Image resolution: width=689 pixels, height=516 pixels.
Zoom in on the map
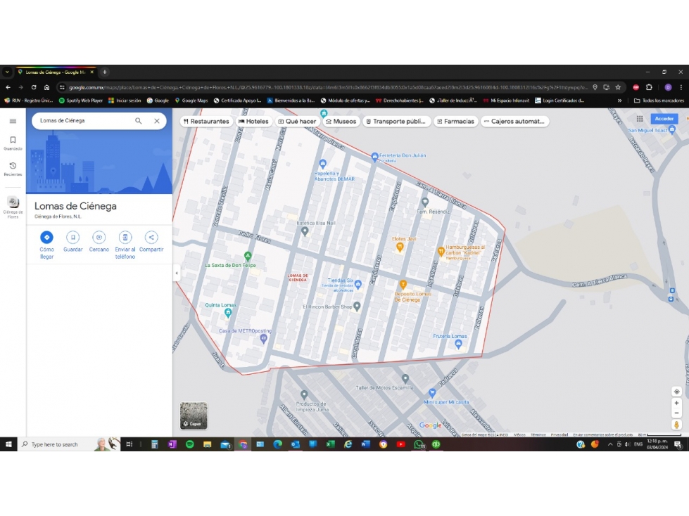pos(677,403)
